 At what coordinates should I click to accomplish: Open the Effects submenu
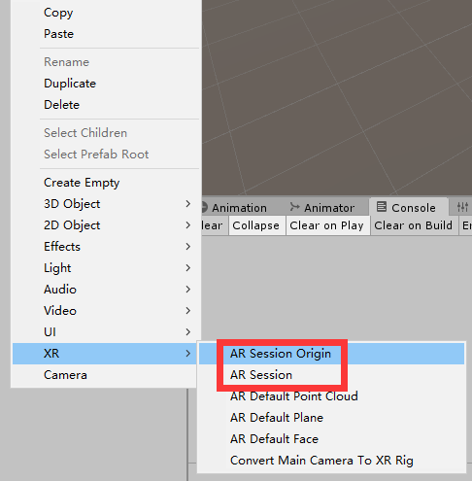[x=106, y=247]
